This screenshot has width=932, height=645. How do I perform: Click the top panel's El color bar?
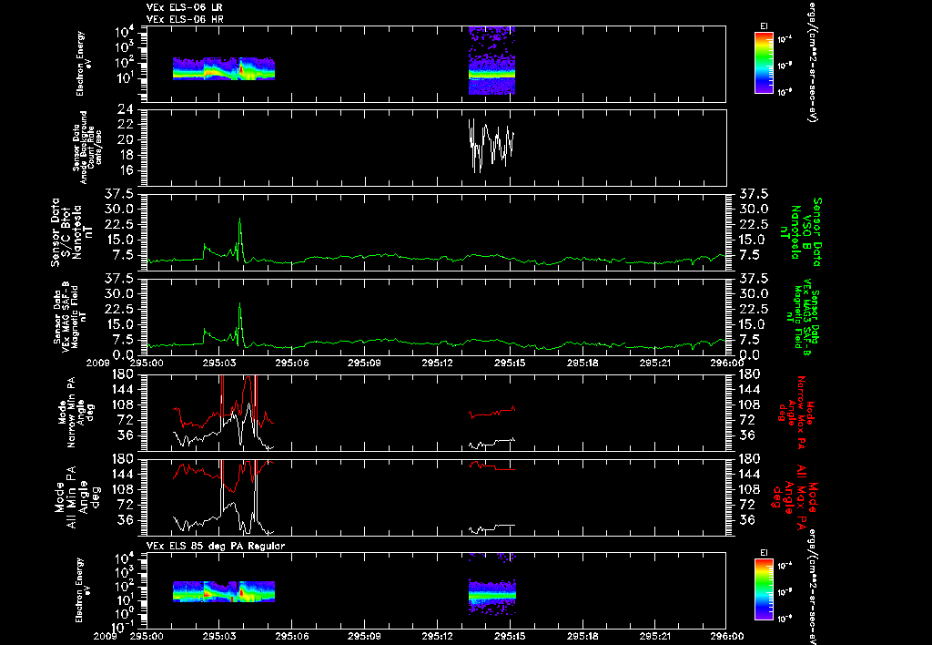(x=764, y=63)
